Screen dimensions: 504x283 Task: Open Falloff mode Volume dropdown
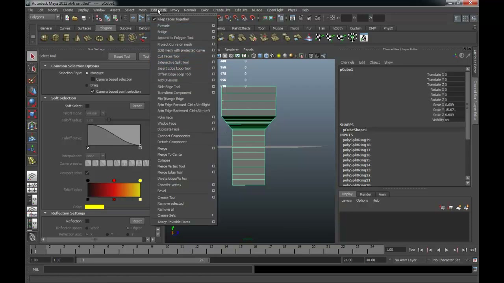click(95, 113)
